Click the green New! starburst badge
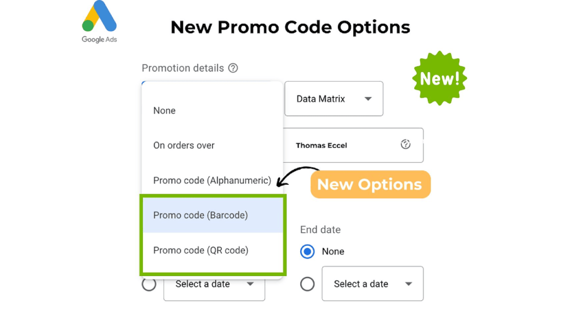Viewport: 561px width, 316px height. (439, 77)
